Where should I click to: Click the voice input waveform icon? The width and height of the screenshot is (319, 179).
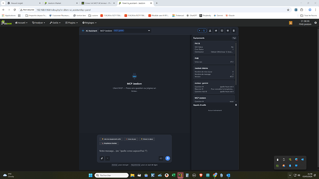pos(161,158)
